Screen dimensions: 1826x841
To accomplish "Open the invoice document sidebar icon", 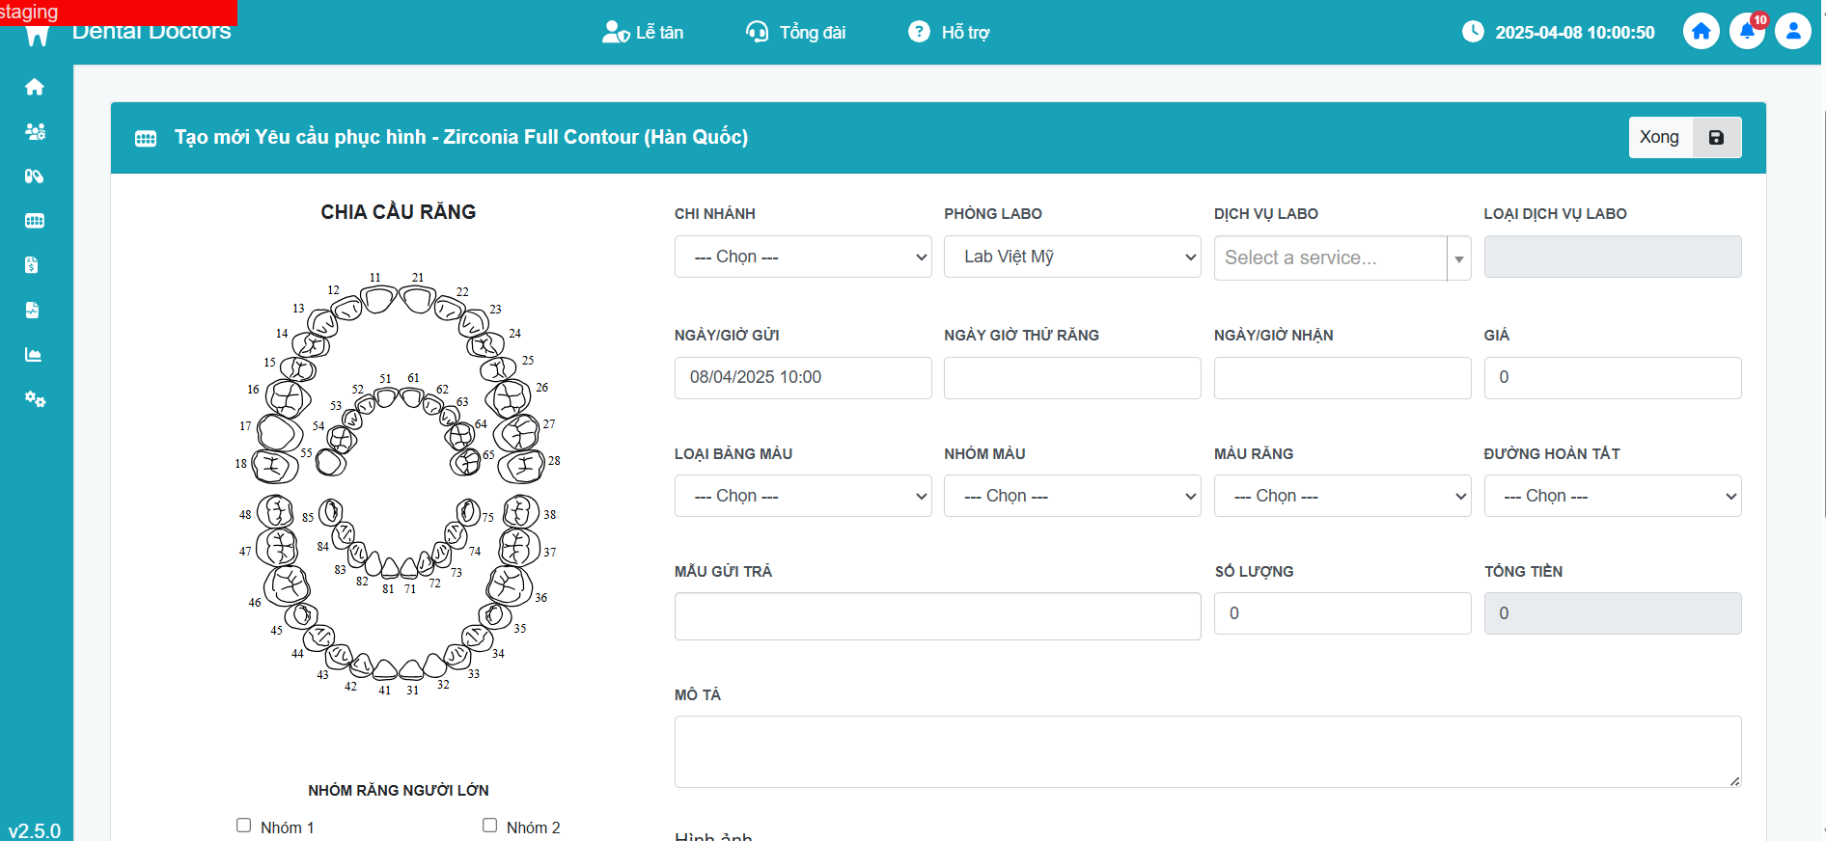I will coord(32,265).
